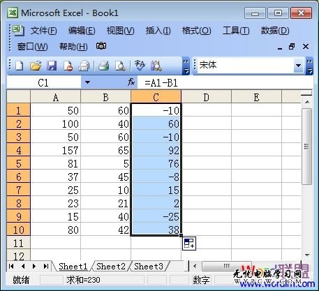Click the vertical scrollbar thumb
This screenshot has width=319, height=291.
307,147
